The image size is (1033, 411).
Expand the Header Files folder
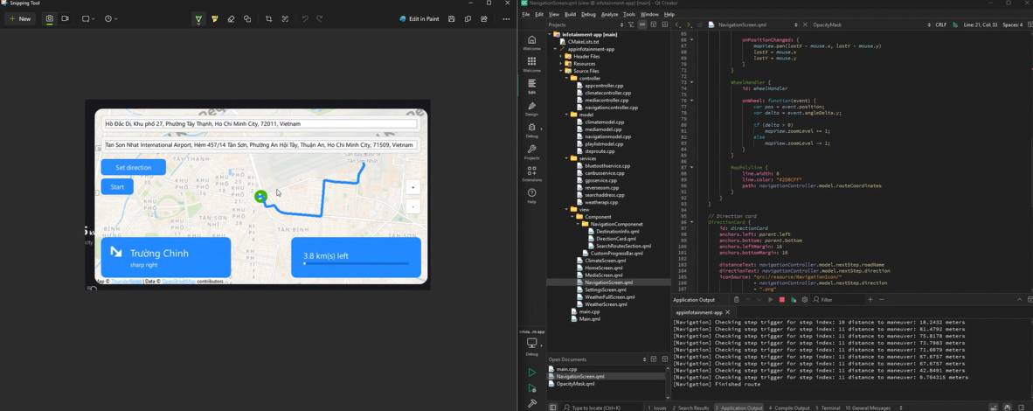click(561, 57)
